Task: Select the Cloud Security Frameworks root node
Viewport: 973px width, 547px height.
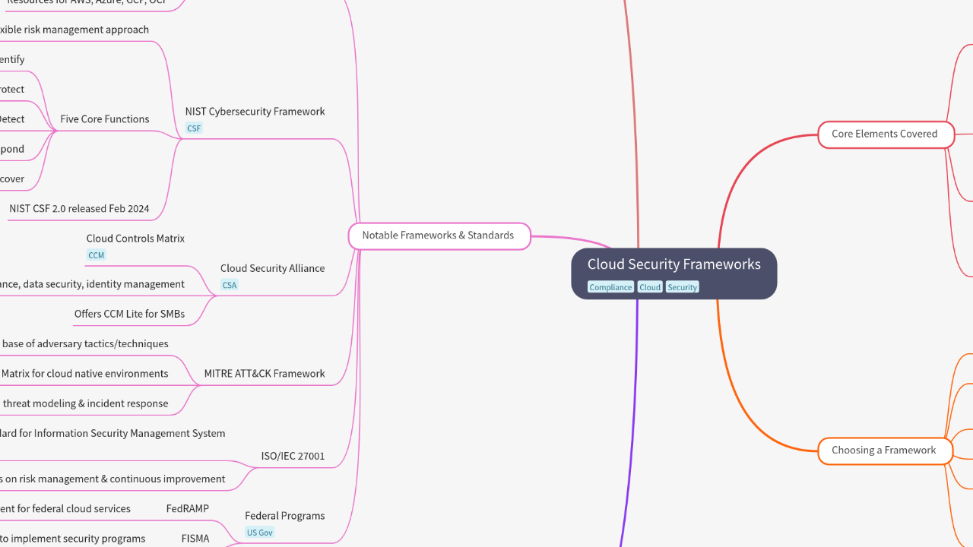Action: point(673,264)
